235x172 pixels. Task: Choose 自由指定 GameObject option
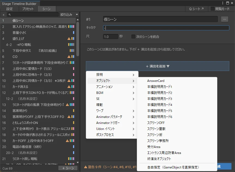(177, 167)
